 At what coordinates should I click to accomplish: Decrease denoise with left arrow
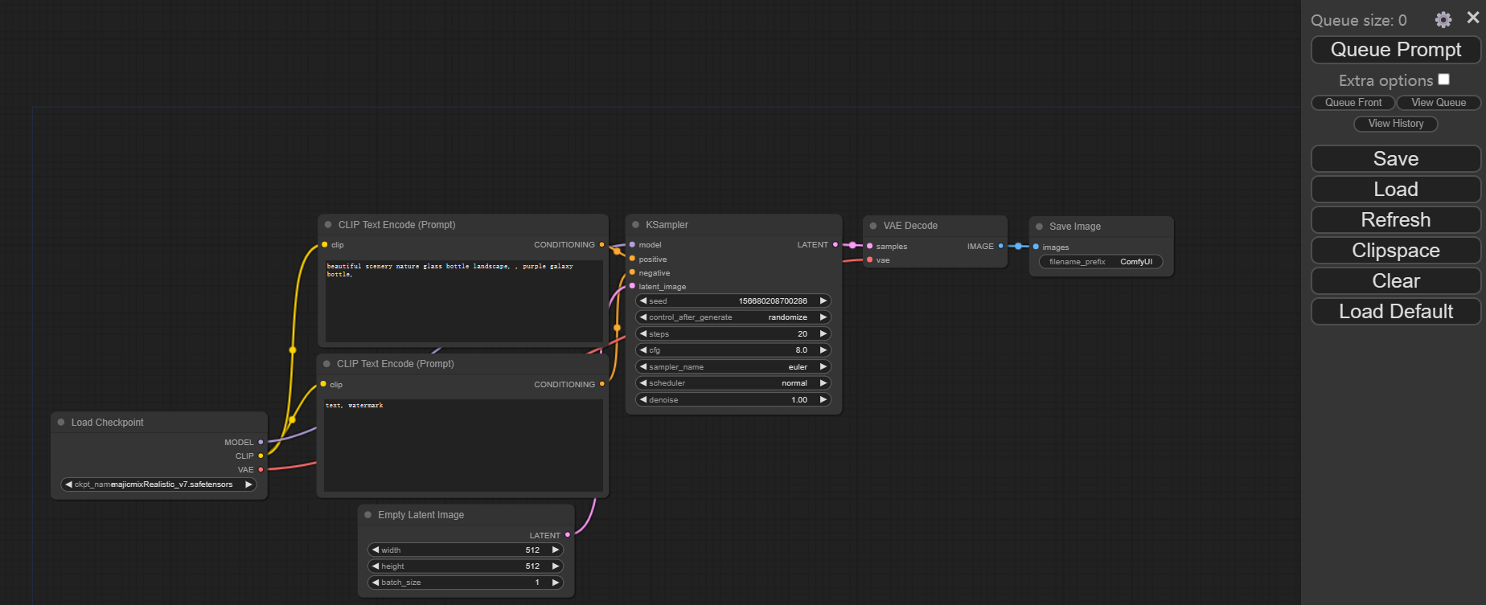pos(643,399)
